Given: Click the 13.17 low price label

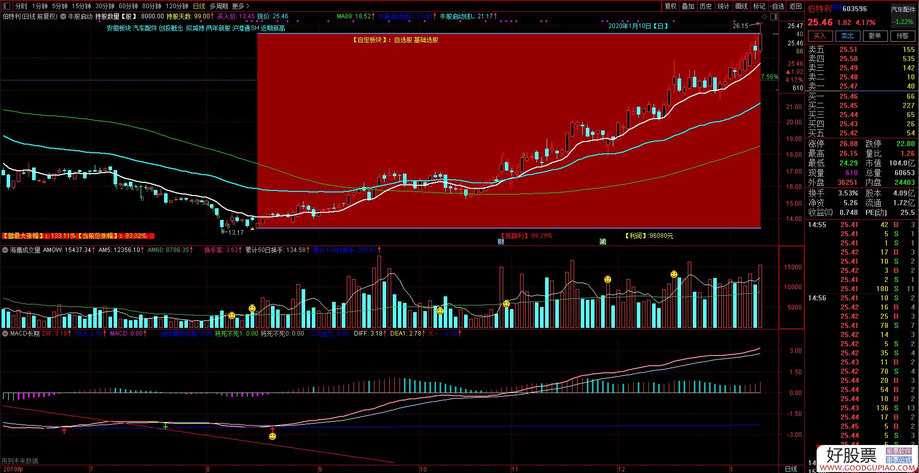Looking at the screenshot, I should click(235, 232).
